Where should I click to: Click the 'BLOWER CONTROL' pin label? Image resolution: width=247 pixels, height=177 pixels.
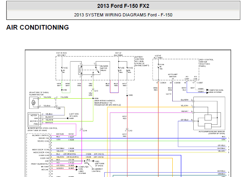coord(40,135)
